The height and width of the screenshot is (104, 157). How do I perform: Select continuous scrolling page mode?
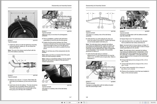click(x=143, y=102)
